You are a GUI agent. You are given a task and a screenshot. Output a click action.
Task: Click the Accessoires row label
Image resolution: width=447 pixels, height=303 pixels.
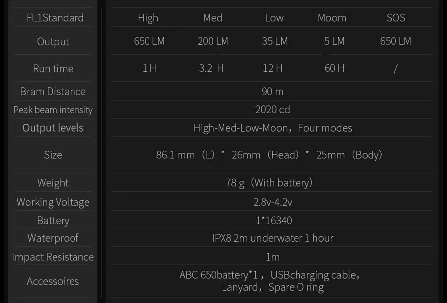click(x=53, y=281)
